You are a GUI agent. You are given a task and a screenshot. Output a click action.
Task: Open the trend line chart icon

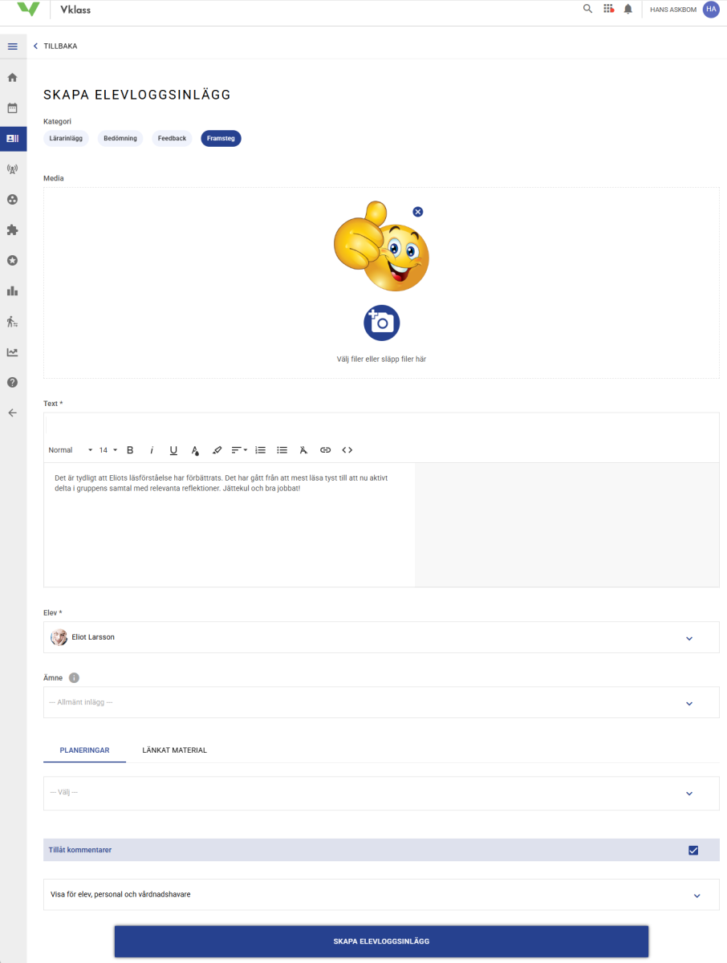12,351
